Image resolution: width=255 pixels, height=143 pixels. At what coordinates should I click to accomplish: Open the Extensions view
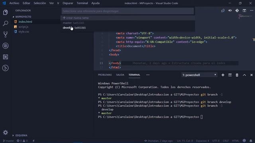(5, 57)
